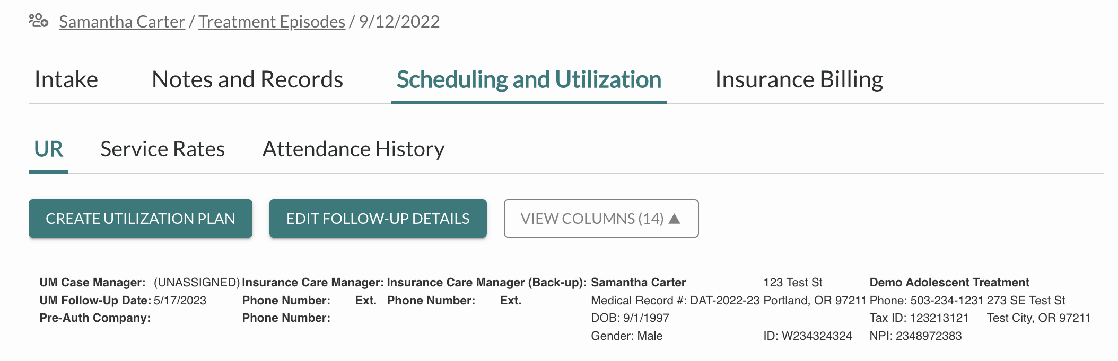The height and width of the screenshot is (361, 1118).
Task: Open Attendance History sub-tab
Action: [x=353, y=149]
